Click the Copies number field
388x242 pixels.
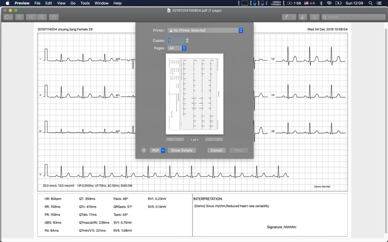pyautogui.click(x=176, y=41)
